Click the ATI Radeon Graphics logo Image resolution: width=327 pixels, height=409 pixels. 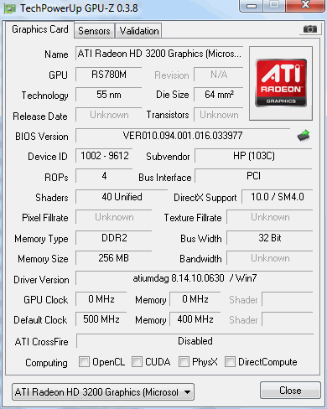tap(281, 83)
